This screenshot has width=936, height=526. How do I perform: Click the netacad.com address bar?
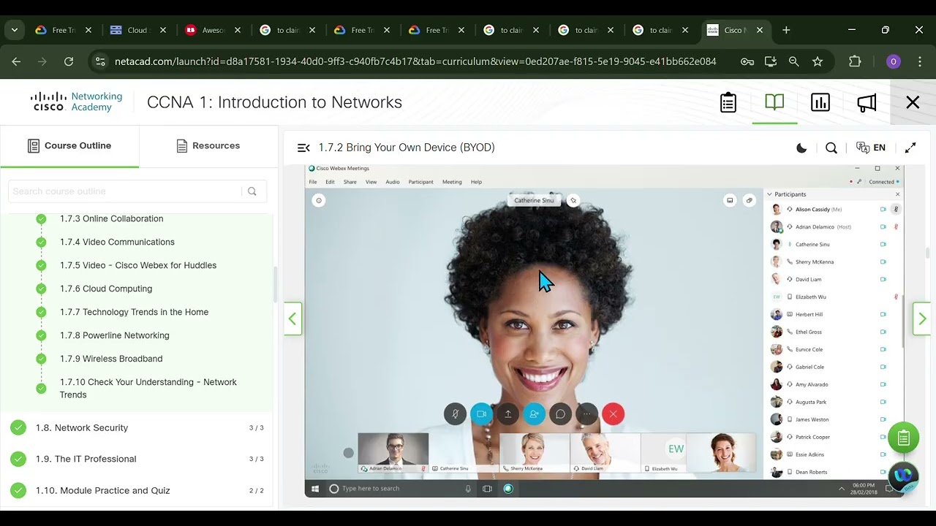pos(415,62)
